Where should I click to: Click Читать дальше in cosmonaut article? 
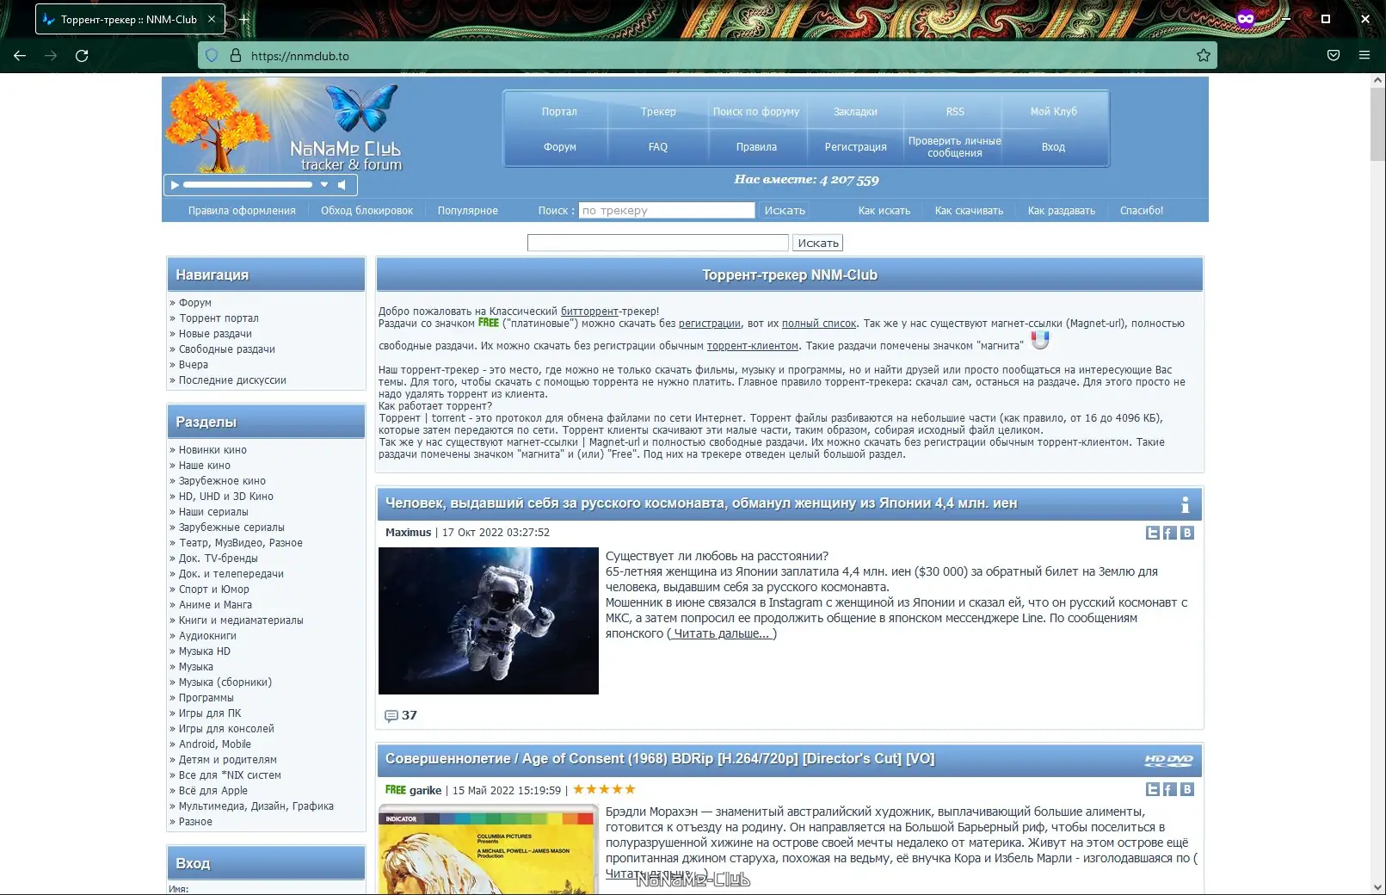[x=721, y=634]
